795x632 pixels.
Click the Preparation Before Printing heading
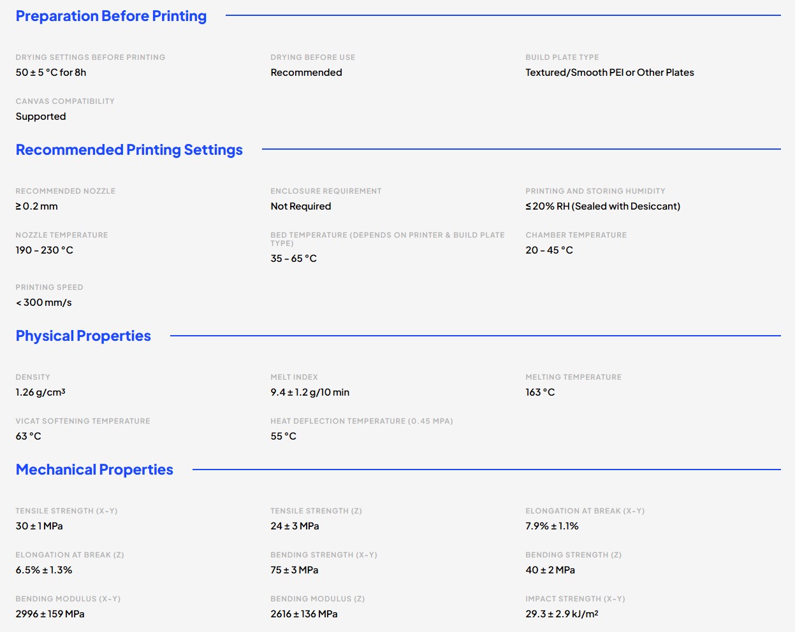[x=111, y=17]
